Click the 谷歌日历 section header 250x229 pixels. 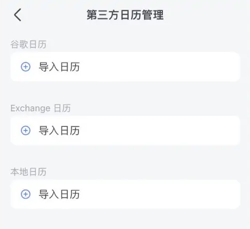tap(28, 45)
